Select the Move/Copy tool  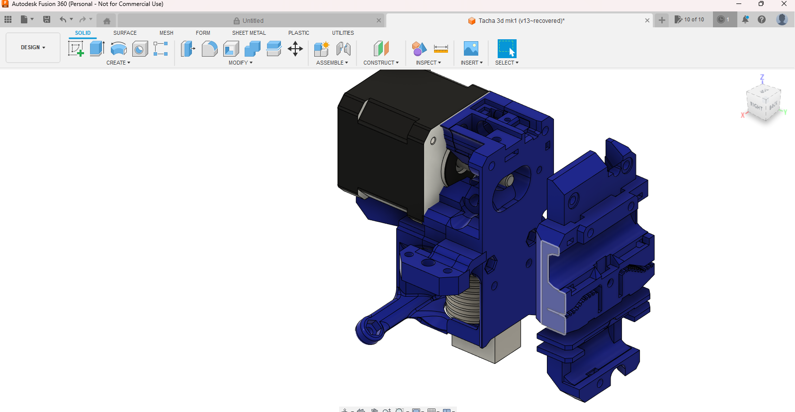coord(295,49)
